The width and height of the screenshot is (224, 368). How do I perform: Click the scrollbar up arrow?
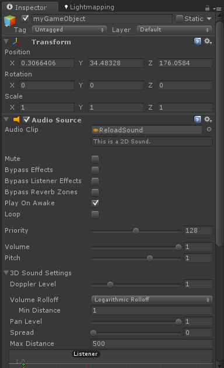(219, 16)
